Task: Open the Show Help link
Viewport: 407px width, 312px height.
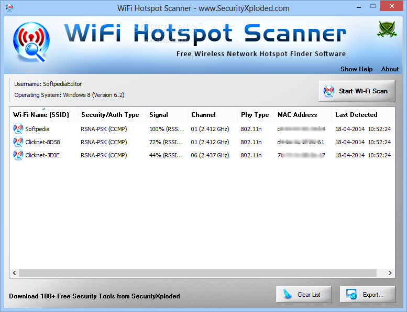Action: (x=356, y=69)
